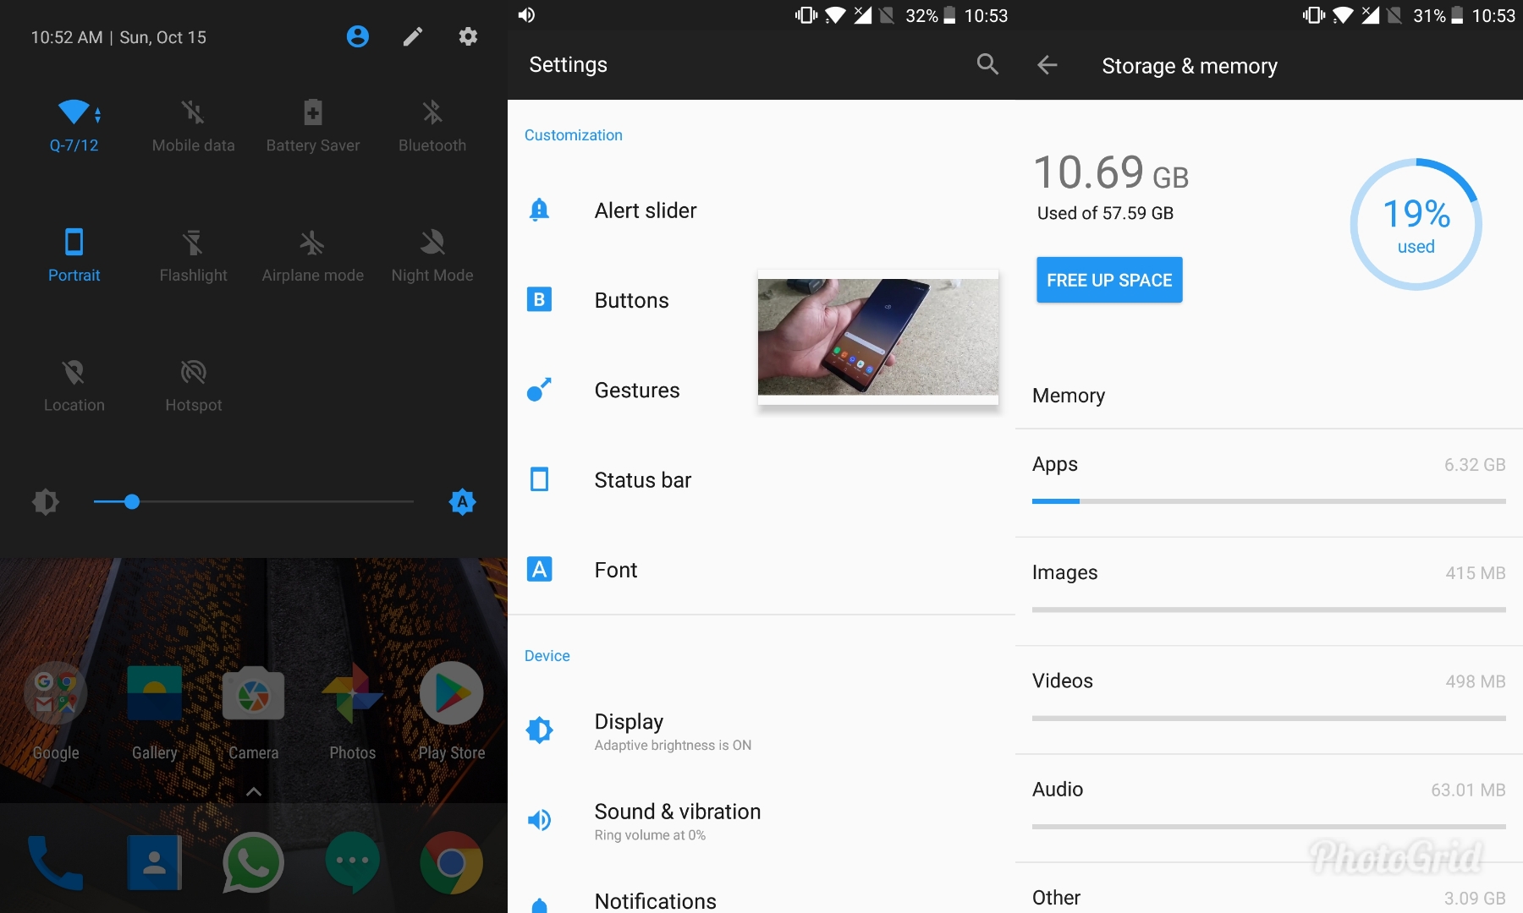Toggle Airplane mode tile
The width and height of the screenshot is (1523, 913).
click(312, 243)
